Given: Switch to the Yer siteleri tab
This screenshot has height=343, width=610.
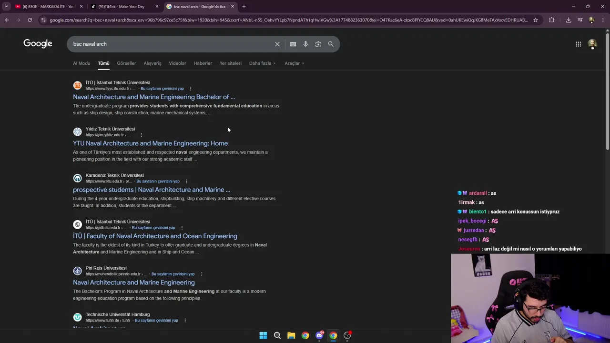Looking at the screenshot, I should coord(231,63).
